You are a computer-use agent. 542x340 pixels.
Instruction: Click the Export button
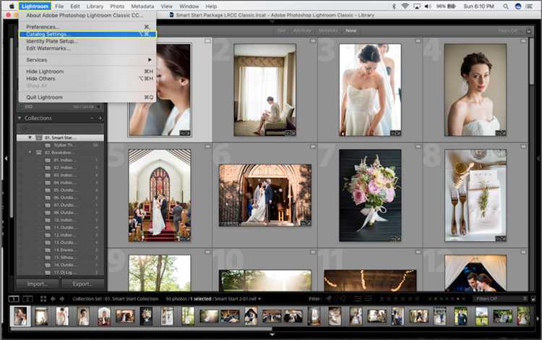82,284
